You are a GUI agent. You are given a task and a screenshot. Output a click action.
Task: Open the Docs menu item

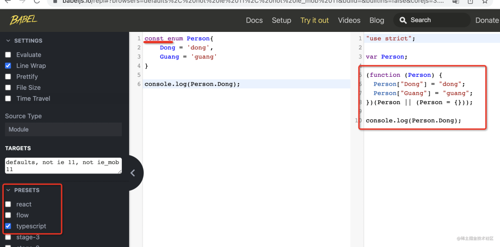click(254, 20)
